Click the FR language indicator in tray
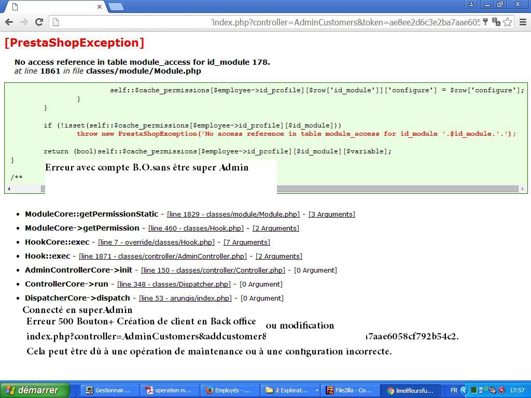The width and height of the screenshot is (531, 398). [454, 390]
